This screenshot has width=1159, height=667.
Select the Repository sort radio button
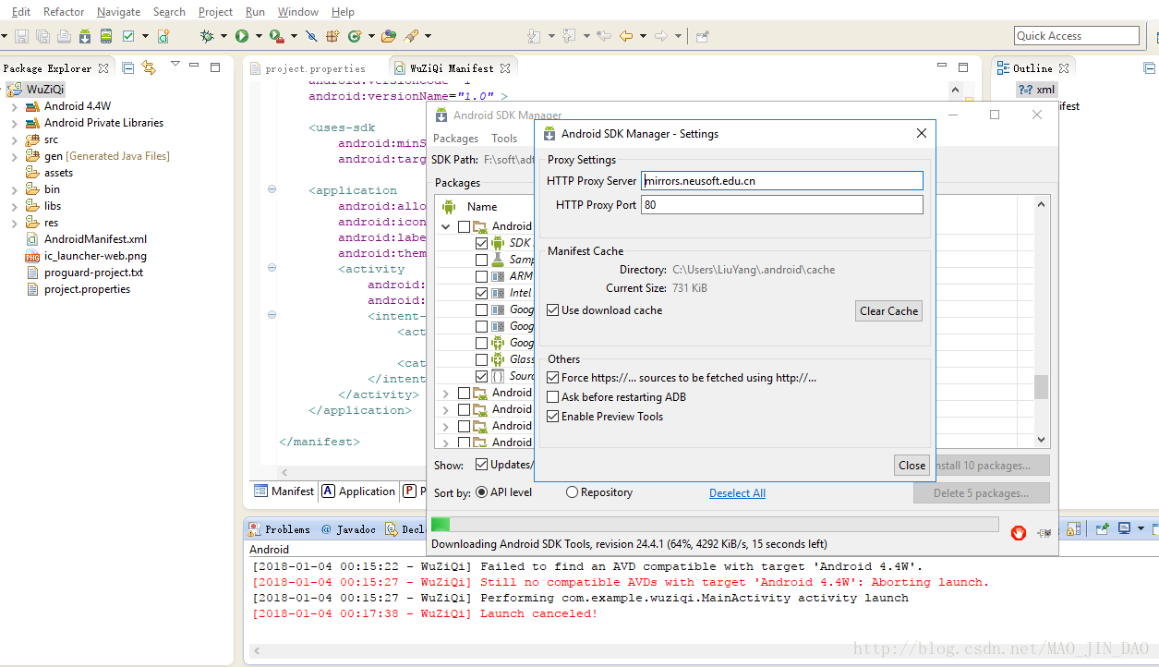[572, 492]
